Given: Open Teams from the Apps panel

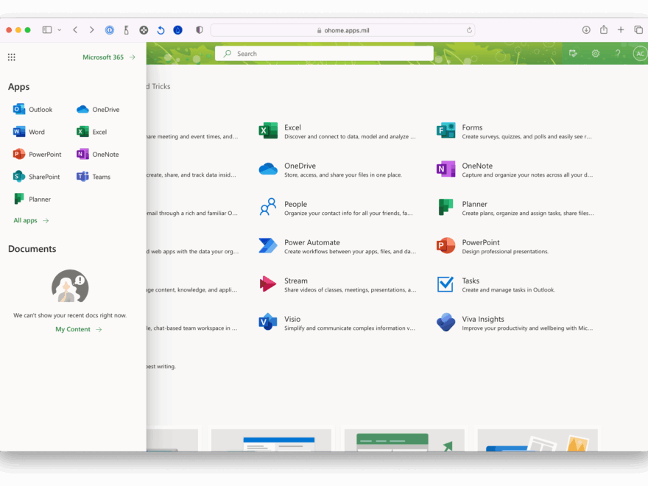Looking at the screenshot, I should (94, 177).
